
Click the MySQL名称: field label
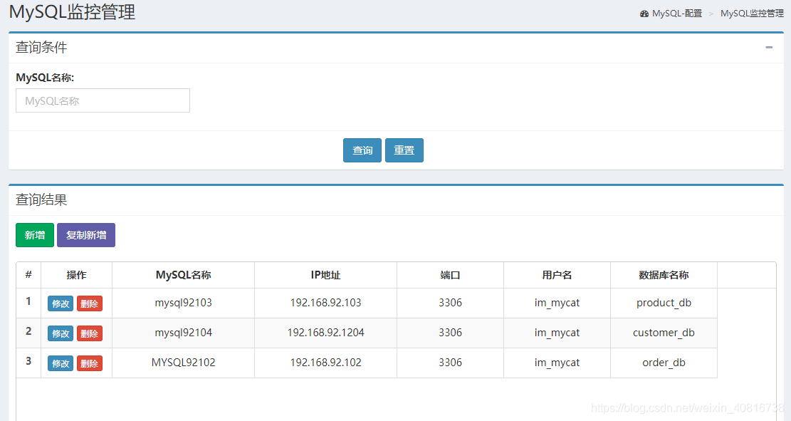[x=45, y=78]
